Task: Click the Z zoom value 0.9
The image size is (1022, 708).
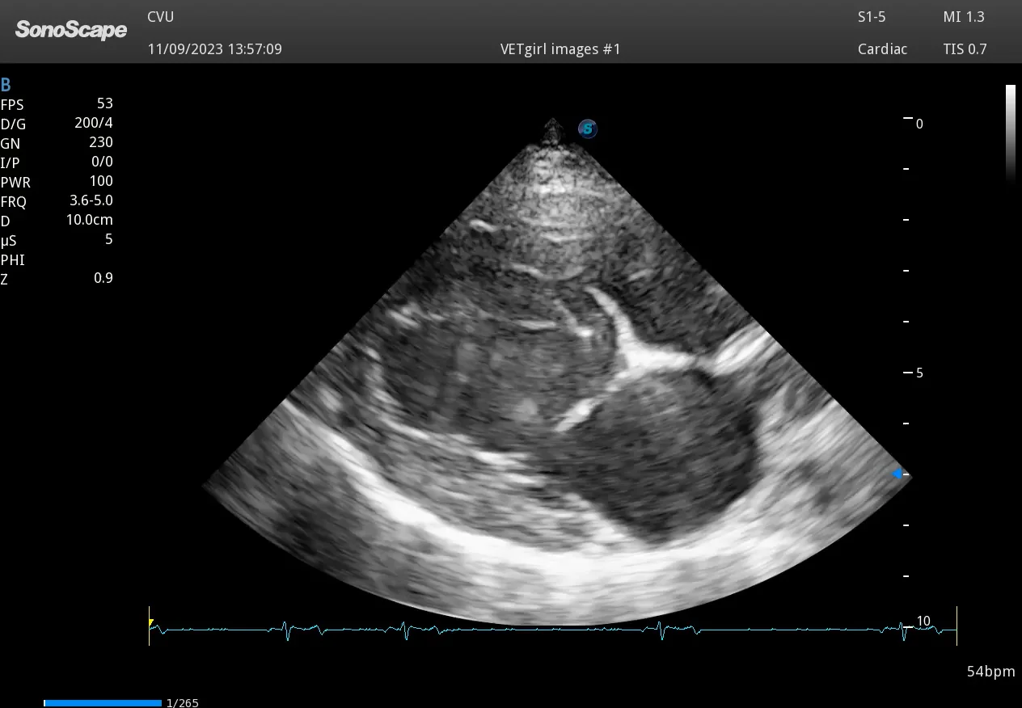Action: coord(103,278)
